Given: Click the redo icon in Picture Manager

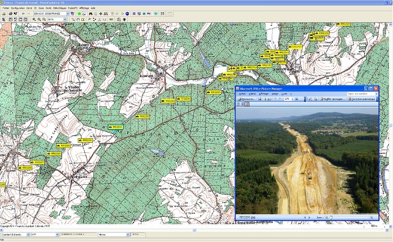Looking at the screenshot, I should [x=280, y=99].
